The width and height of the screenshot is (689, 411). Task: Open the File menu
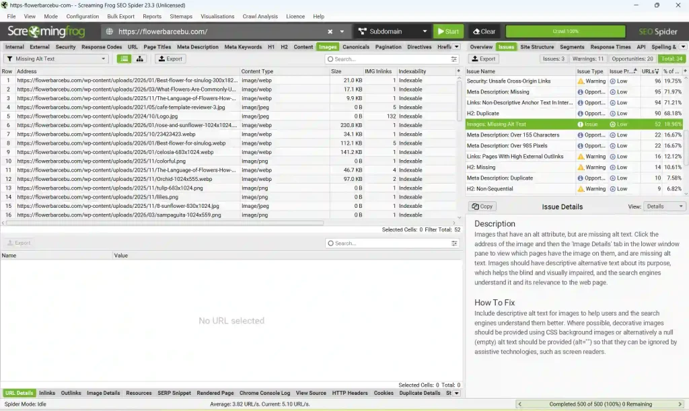coord(11,16)
